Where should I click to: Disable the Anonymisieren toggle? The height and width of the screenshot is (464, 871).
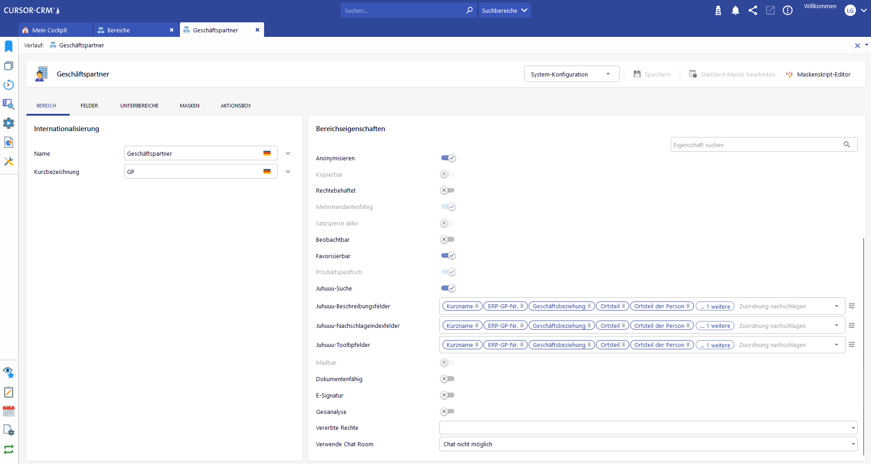tap(448, 158)
